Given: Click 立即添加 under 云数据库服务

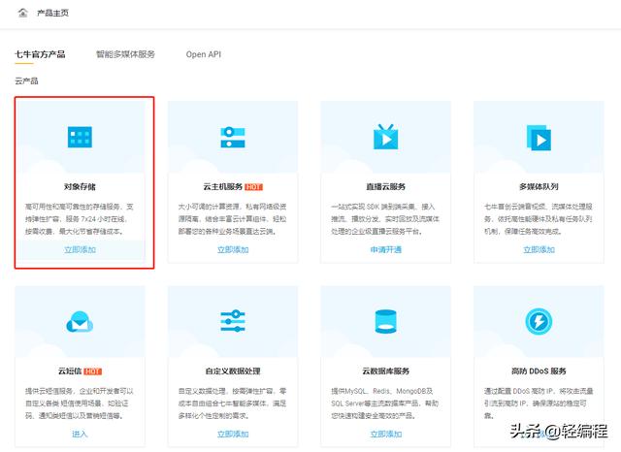Looking at the screenshot, I should (386, 434).
